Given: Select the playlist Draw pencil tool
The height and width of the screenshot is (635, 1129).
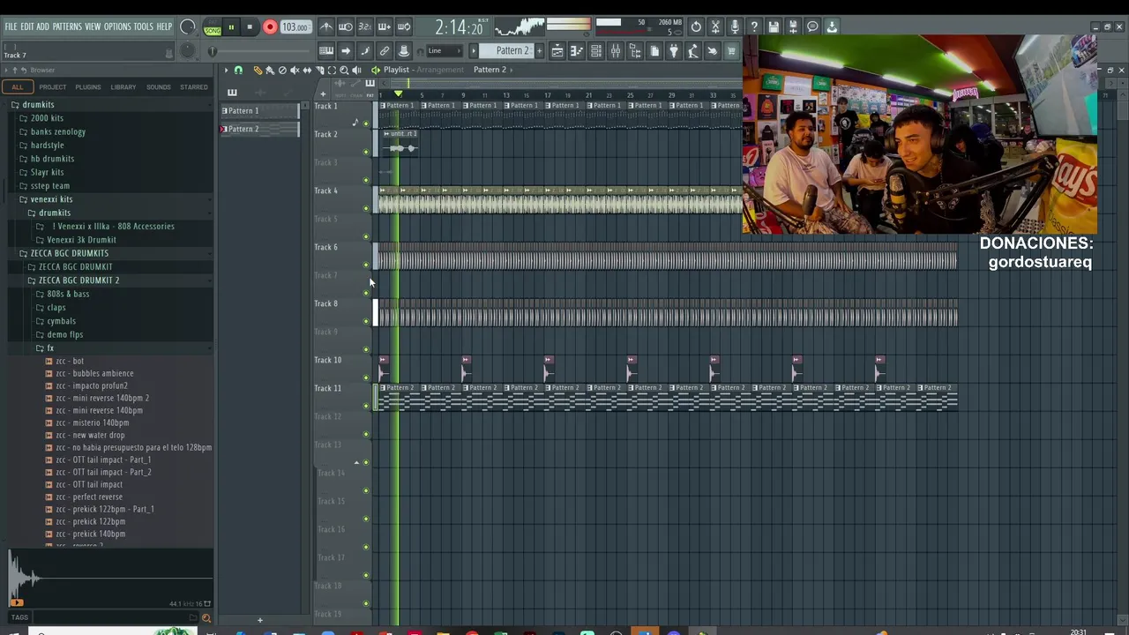Looking at the screenshot, I should (x=258, y=70).
